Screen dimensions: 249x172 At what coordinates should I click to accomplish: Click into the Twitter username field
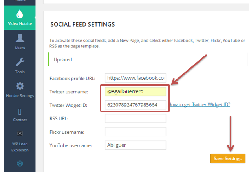(135, 91)
